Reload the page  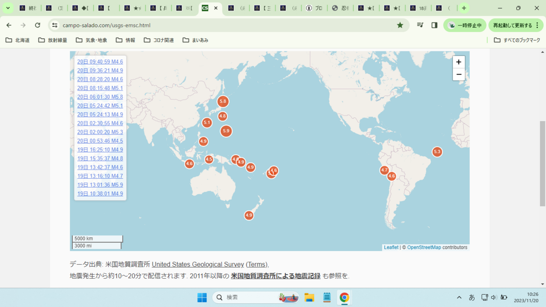pyautogui.click(x=38, y=25)
